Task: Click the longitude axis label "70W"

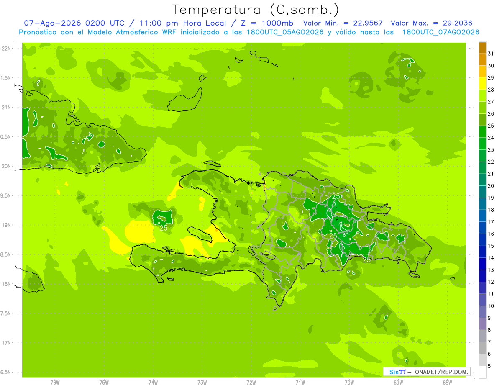Action: point(349,383)
